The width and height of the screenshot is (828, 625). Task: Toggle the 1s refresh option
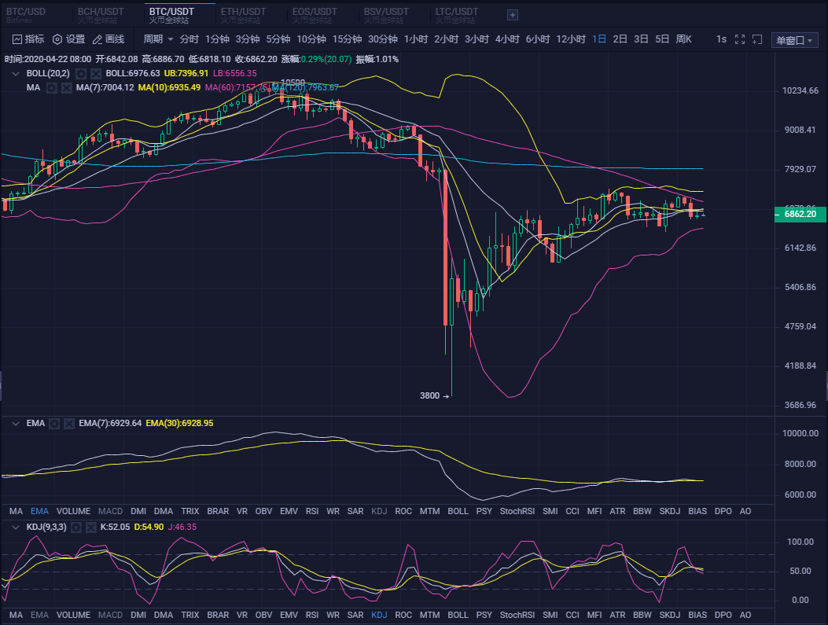721,39
